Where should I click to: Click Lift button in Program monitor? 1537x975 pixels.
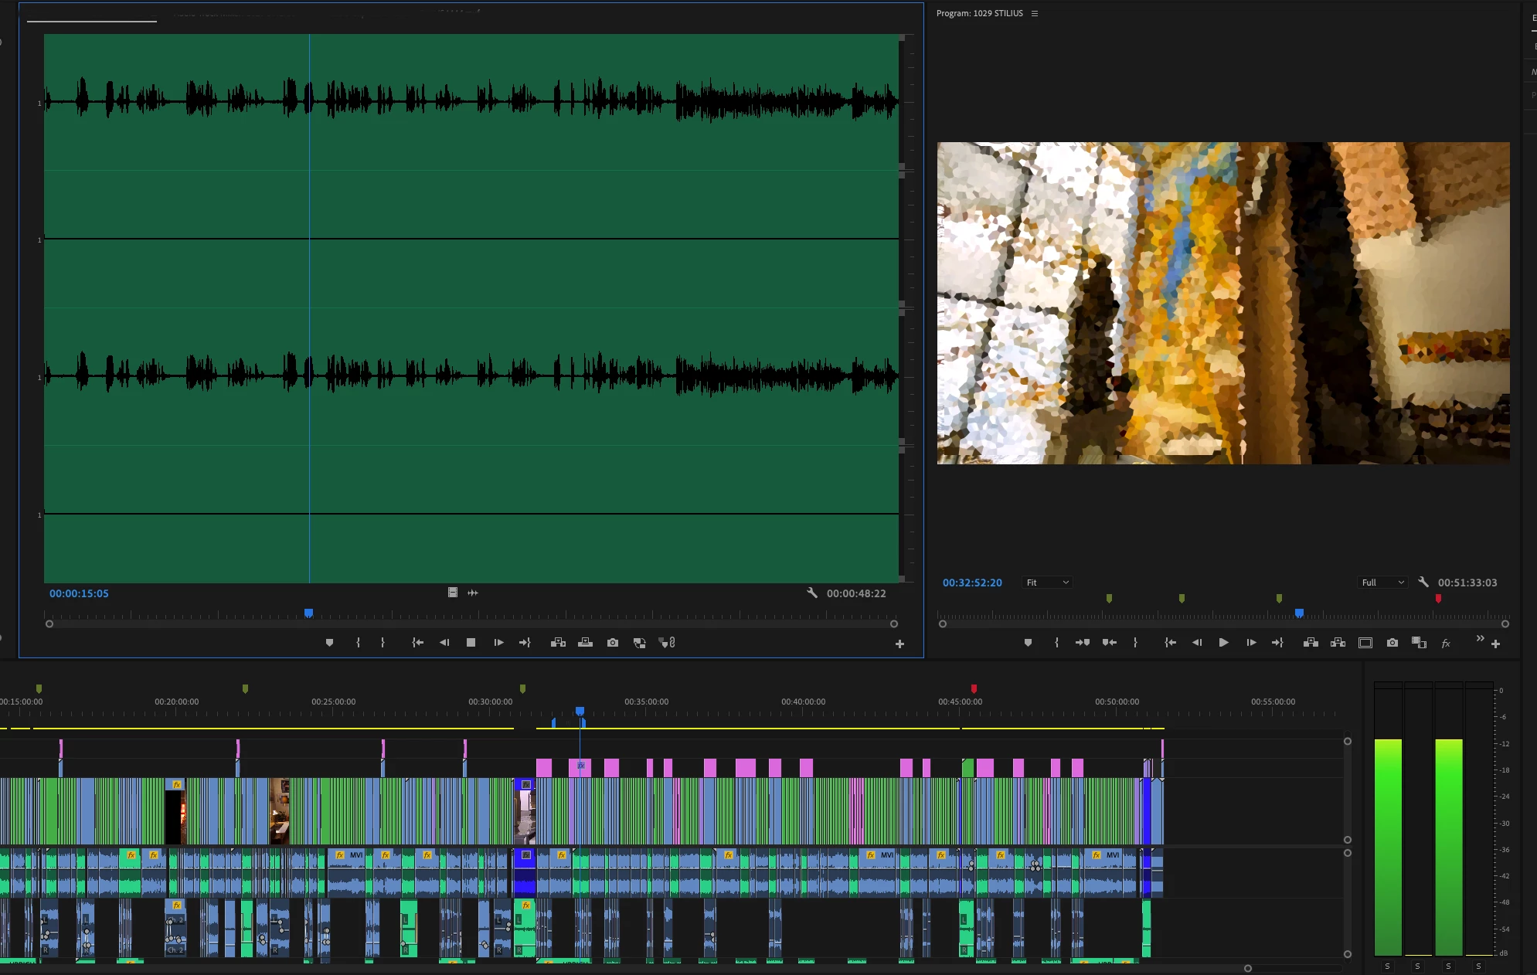click(1311, 643)
